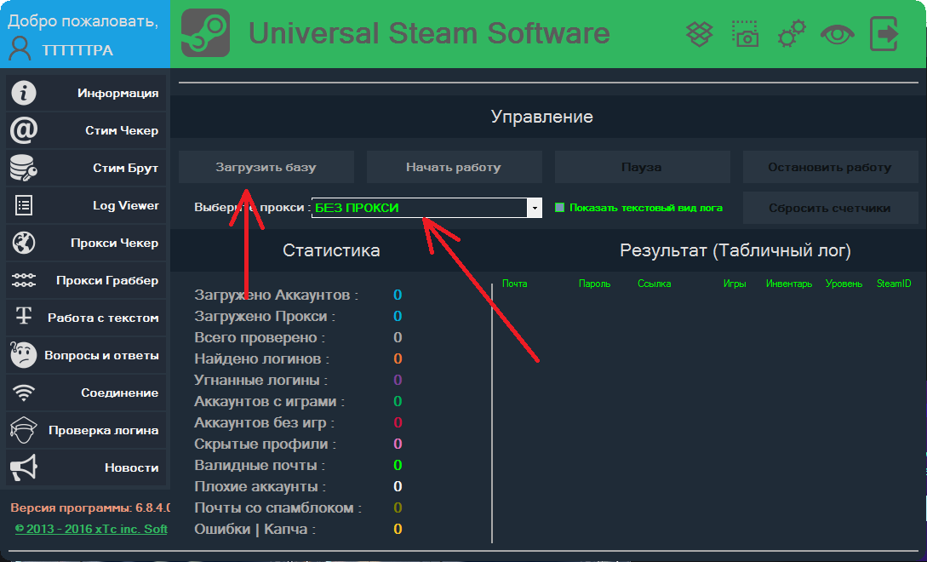Click the Почта column header

pos(514,284)
